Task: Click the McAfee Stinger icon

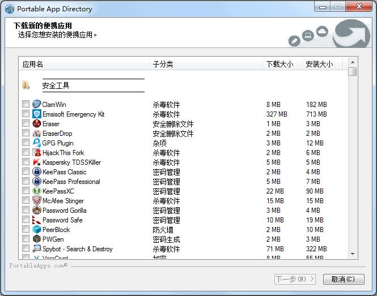Action: coord(37,200)
